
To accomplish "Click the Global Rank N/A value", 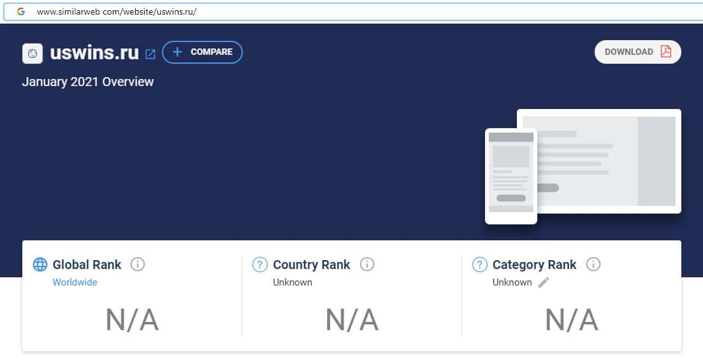I will click(x=133, y=320).
